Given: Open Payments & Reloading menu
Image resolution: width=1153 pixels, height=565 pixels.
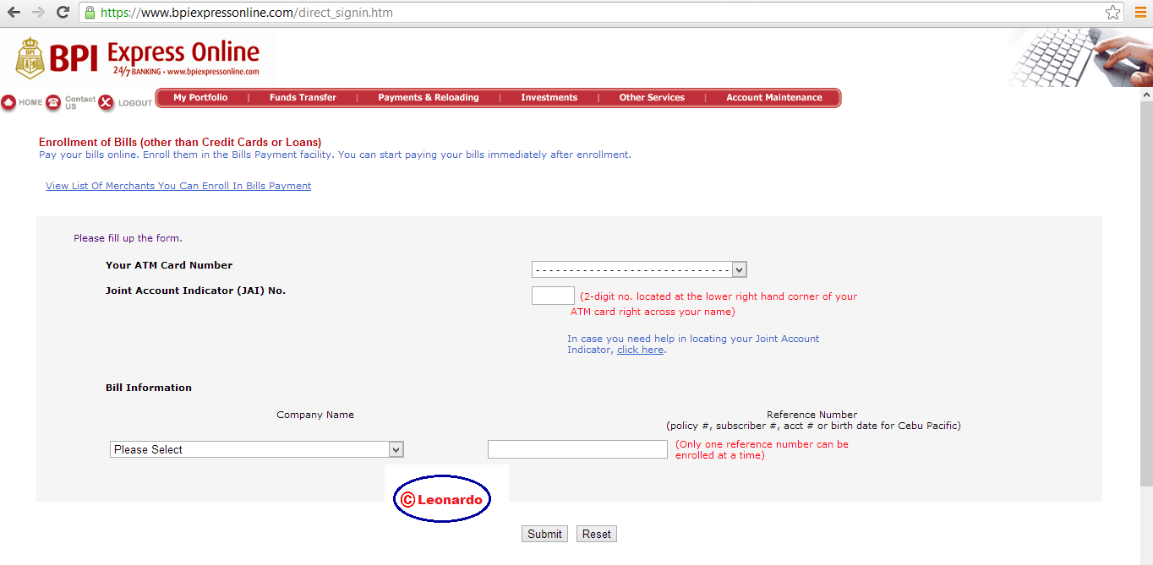Looking at the screenshot, I should pos(428,98).
